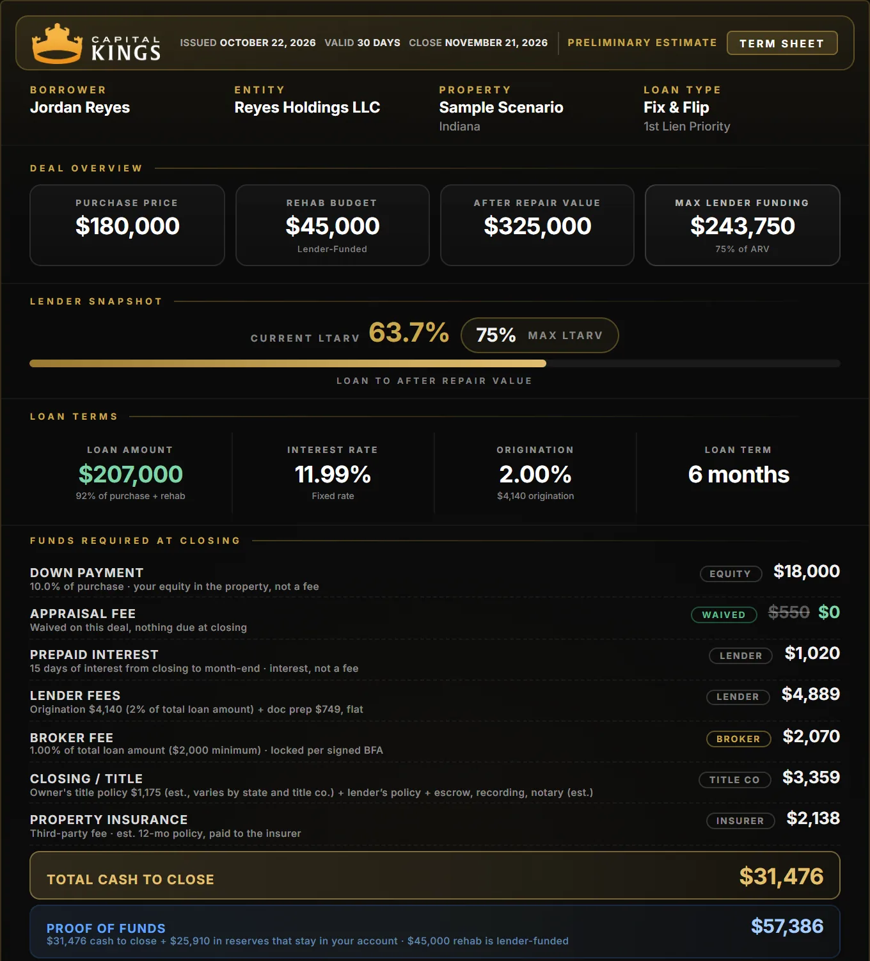This screenshot has height=961, width=870.
Task: Click the Property Insurance amount $2,138
Action: click(x=813, y=818)
